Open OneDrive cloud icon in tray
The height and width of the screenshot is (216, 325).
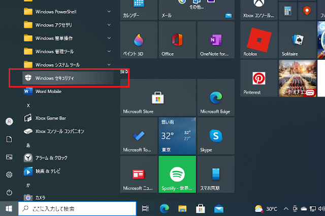[x=304, y=209]
